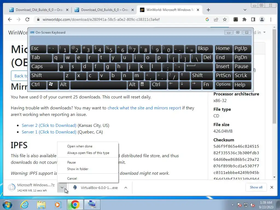Toggle right Alt key on keyboard
280x210 pixels.
click(x=133, y=85)
